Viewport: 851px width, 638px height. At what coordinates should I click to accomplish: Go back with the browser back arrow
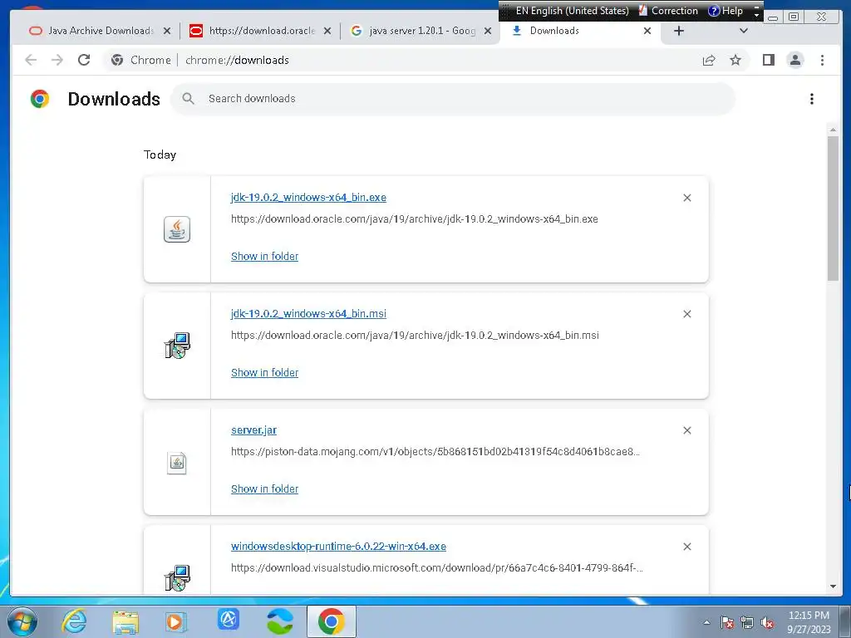point(31,60)
